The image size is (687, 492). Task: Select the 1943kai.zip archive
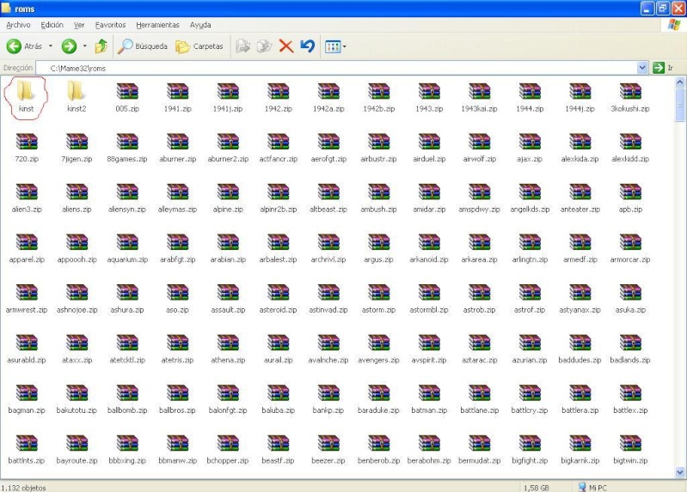pos(479,97)
